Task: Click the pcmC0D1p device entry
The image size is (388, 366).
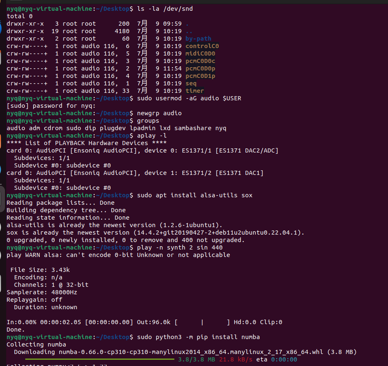Action: tap(200, 76)
